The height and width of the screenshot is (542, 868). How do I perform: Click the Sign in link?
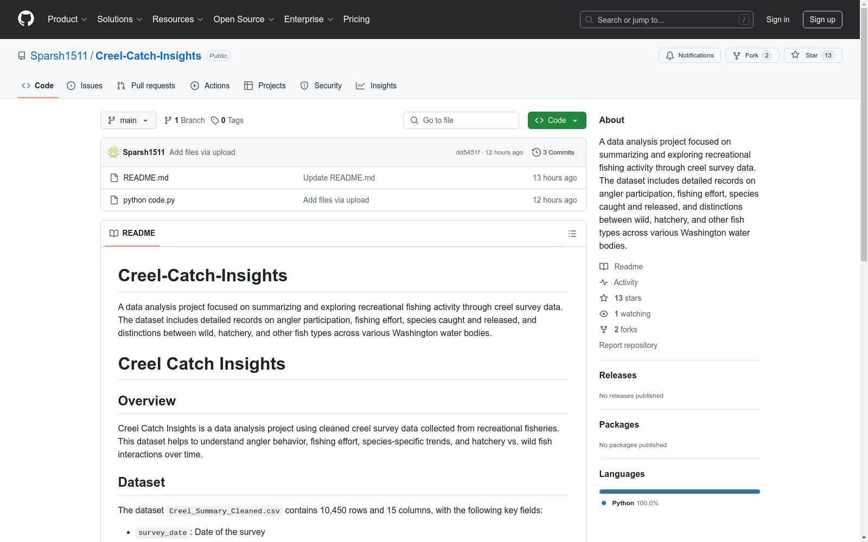pos(778,20)
